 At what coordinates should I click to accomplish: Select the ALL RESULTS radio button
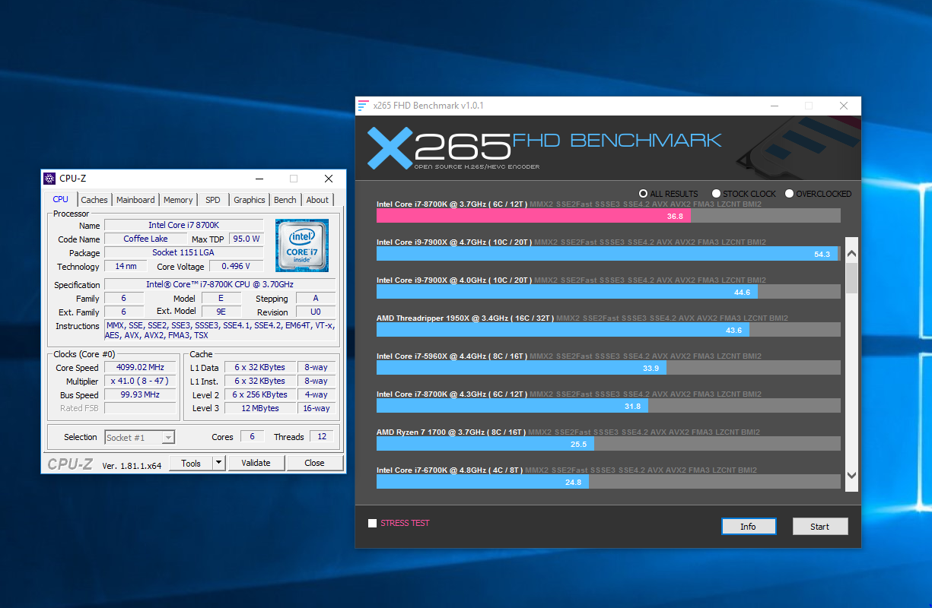644,194
